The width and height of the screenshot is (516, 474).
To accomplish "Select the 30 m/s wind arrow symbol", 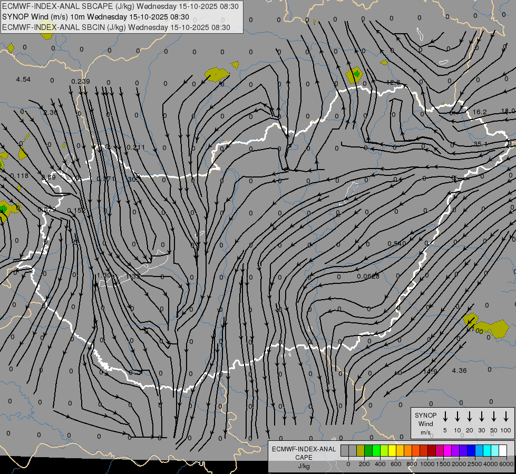I will point(482,416).
